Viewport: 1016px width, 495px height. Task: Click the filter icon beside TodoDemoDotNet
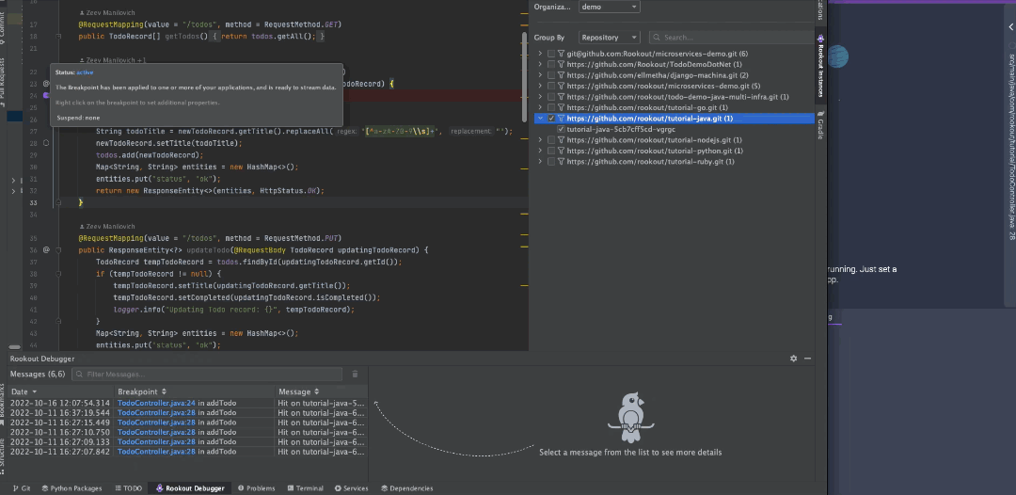pyautogui.click(x=561, y=65)
